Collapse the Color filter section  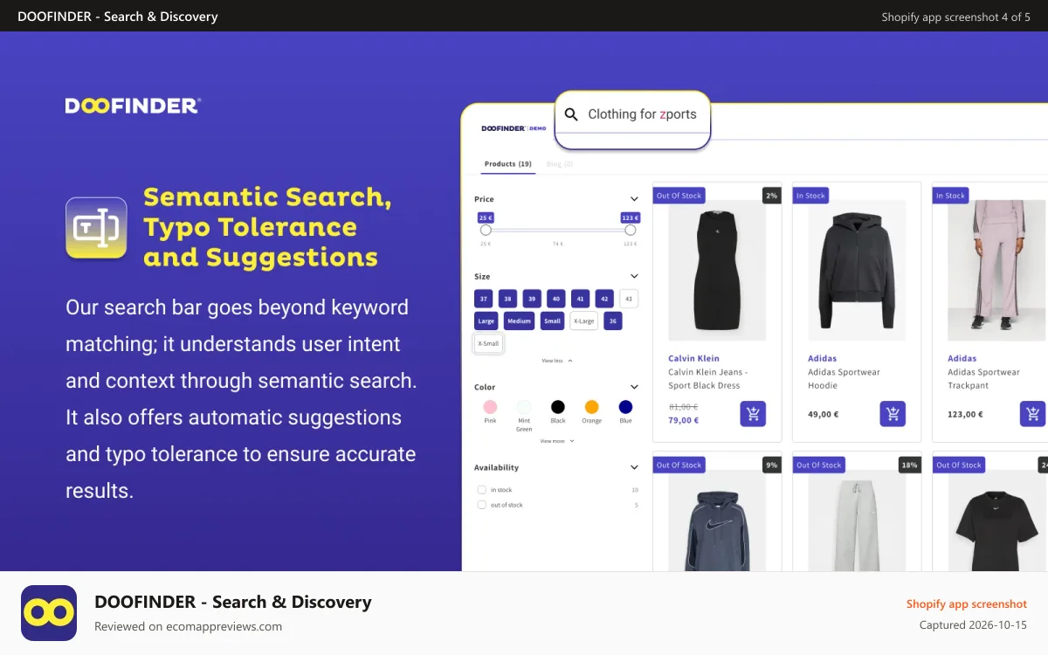point(634,387)
